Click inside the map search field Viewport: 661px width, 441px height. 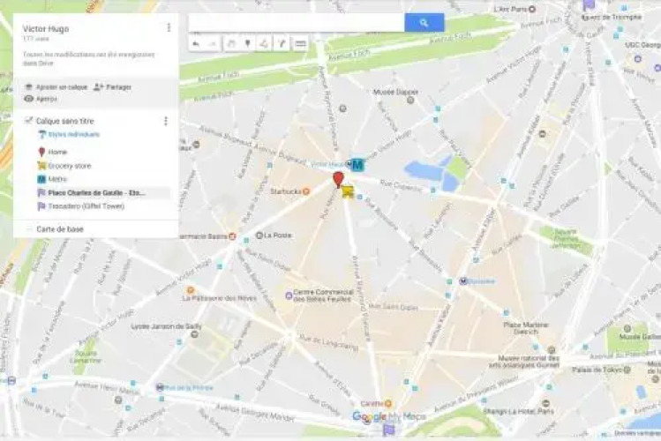297,23
